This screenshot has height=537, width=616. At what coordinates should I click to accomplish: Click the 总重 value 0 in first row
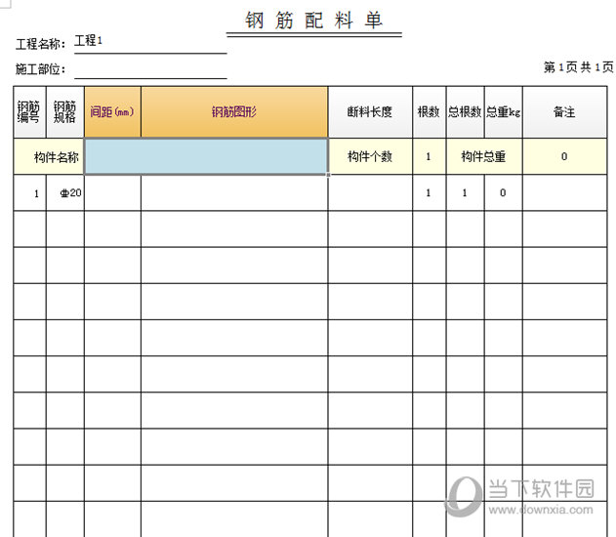[504, 193]
